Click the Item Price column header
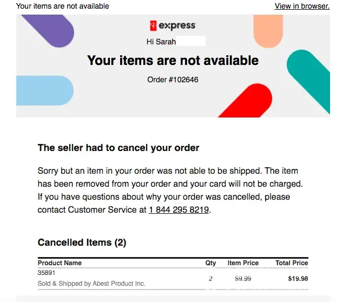Screen dimensions: 343x302 click(x=243, y=263)
